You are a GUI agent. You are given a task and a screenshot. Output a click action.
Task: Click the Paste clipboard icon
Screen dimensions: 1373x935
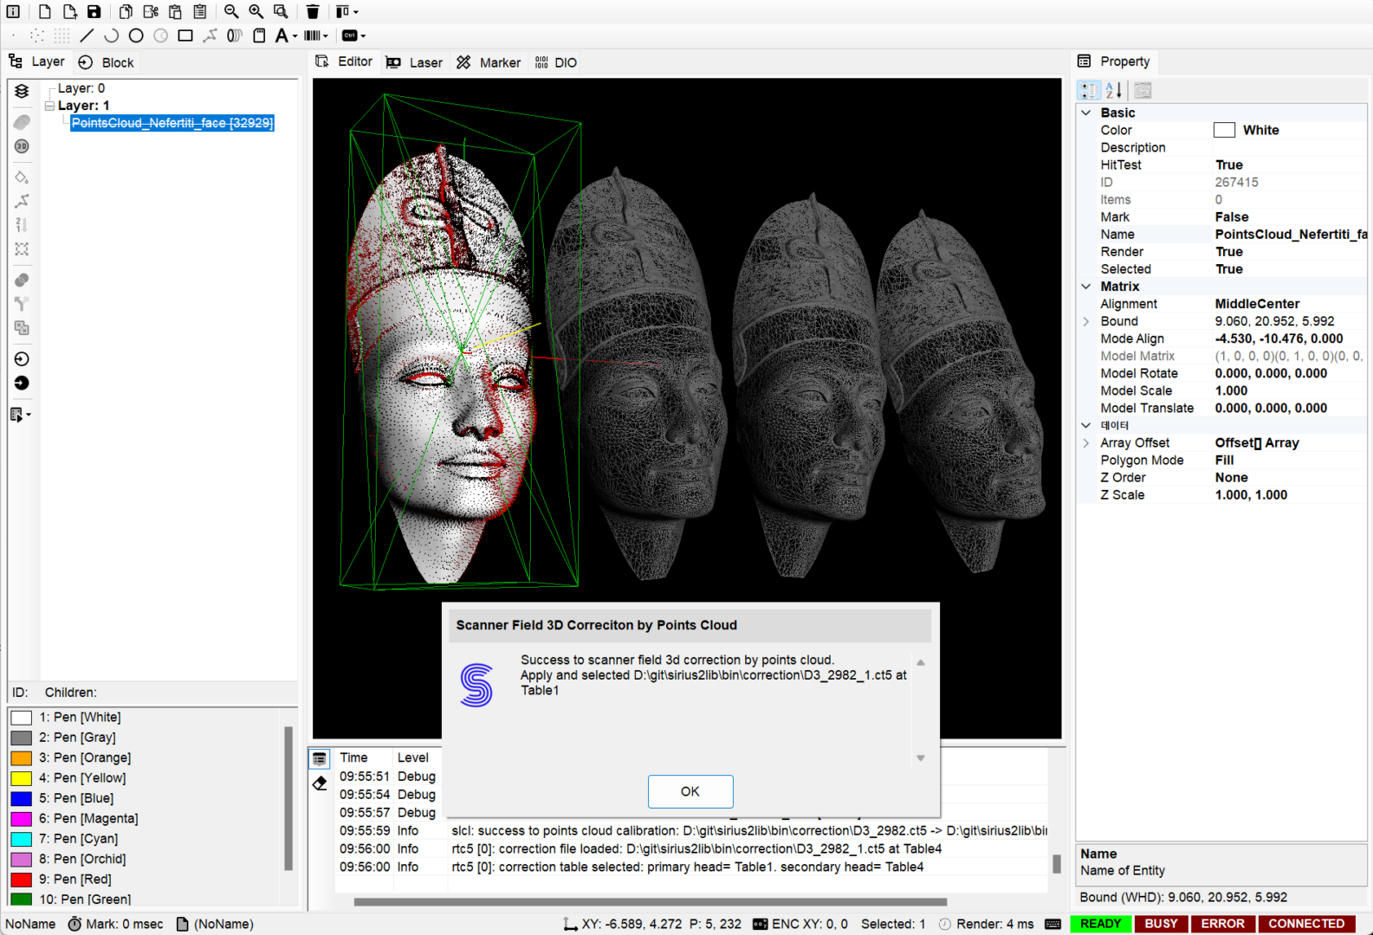click(x=175, y=11)
